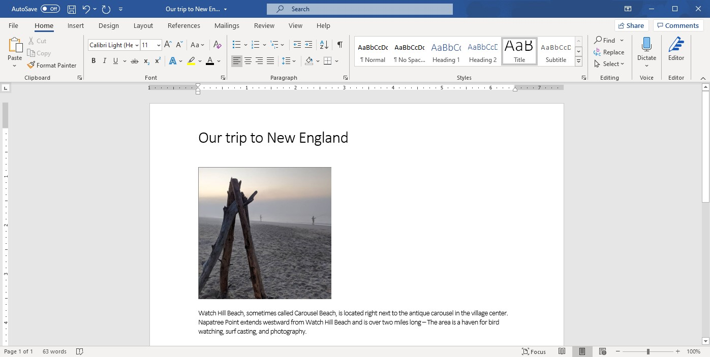The image size is (710, 357).
Task: Click the Paste clipboard icon
Action: [x=15, y=46]
